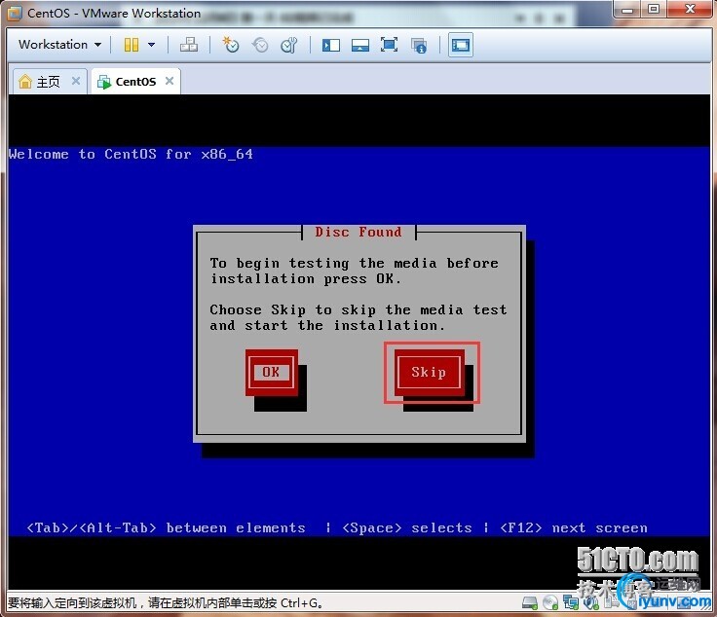The height and width of the screenshot is (617, 717).
Task: Toggle the console view icon
Action: pyautogui.click(x=461, y=45)
